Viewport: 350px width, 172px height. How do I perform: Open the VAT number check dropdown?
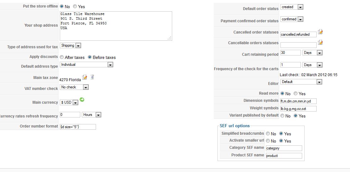tap(86, 87)
